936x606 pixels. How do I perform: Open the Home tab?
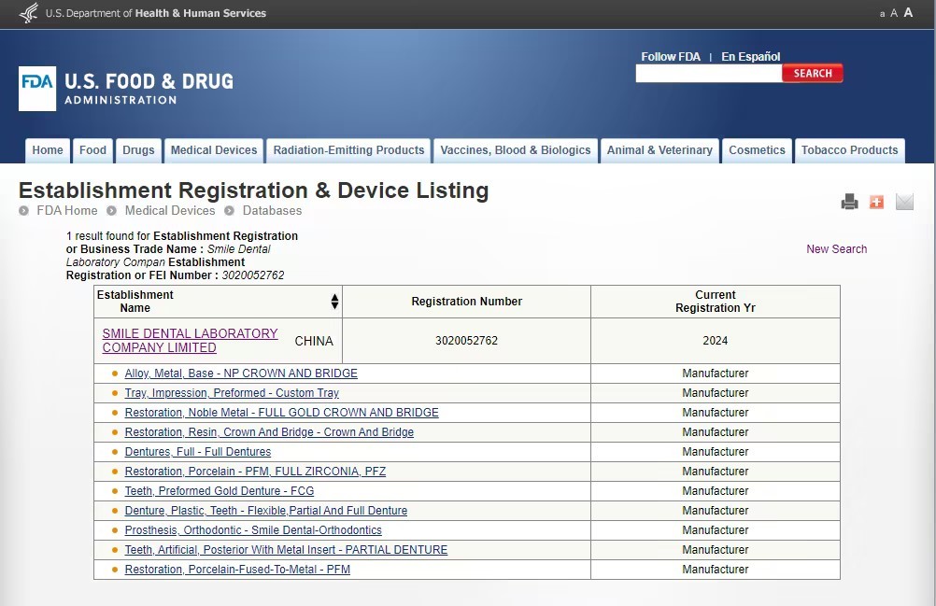48,150
